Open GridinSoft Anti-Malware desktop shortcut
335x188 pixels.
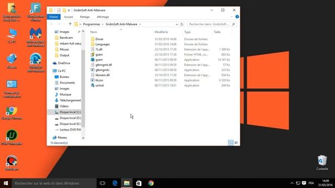click(36, 63)
